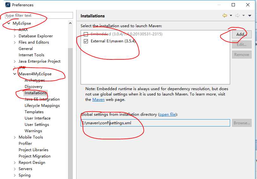Expand the Java Enterprise Project node
This screenshot has height=179, width=257.
pyautogui.click(x=15, y=61)
